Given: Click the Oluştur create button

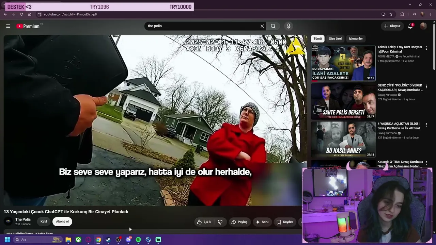Looking at the screenshot, I should coord(392,26).
